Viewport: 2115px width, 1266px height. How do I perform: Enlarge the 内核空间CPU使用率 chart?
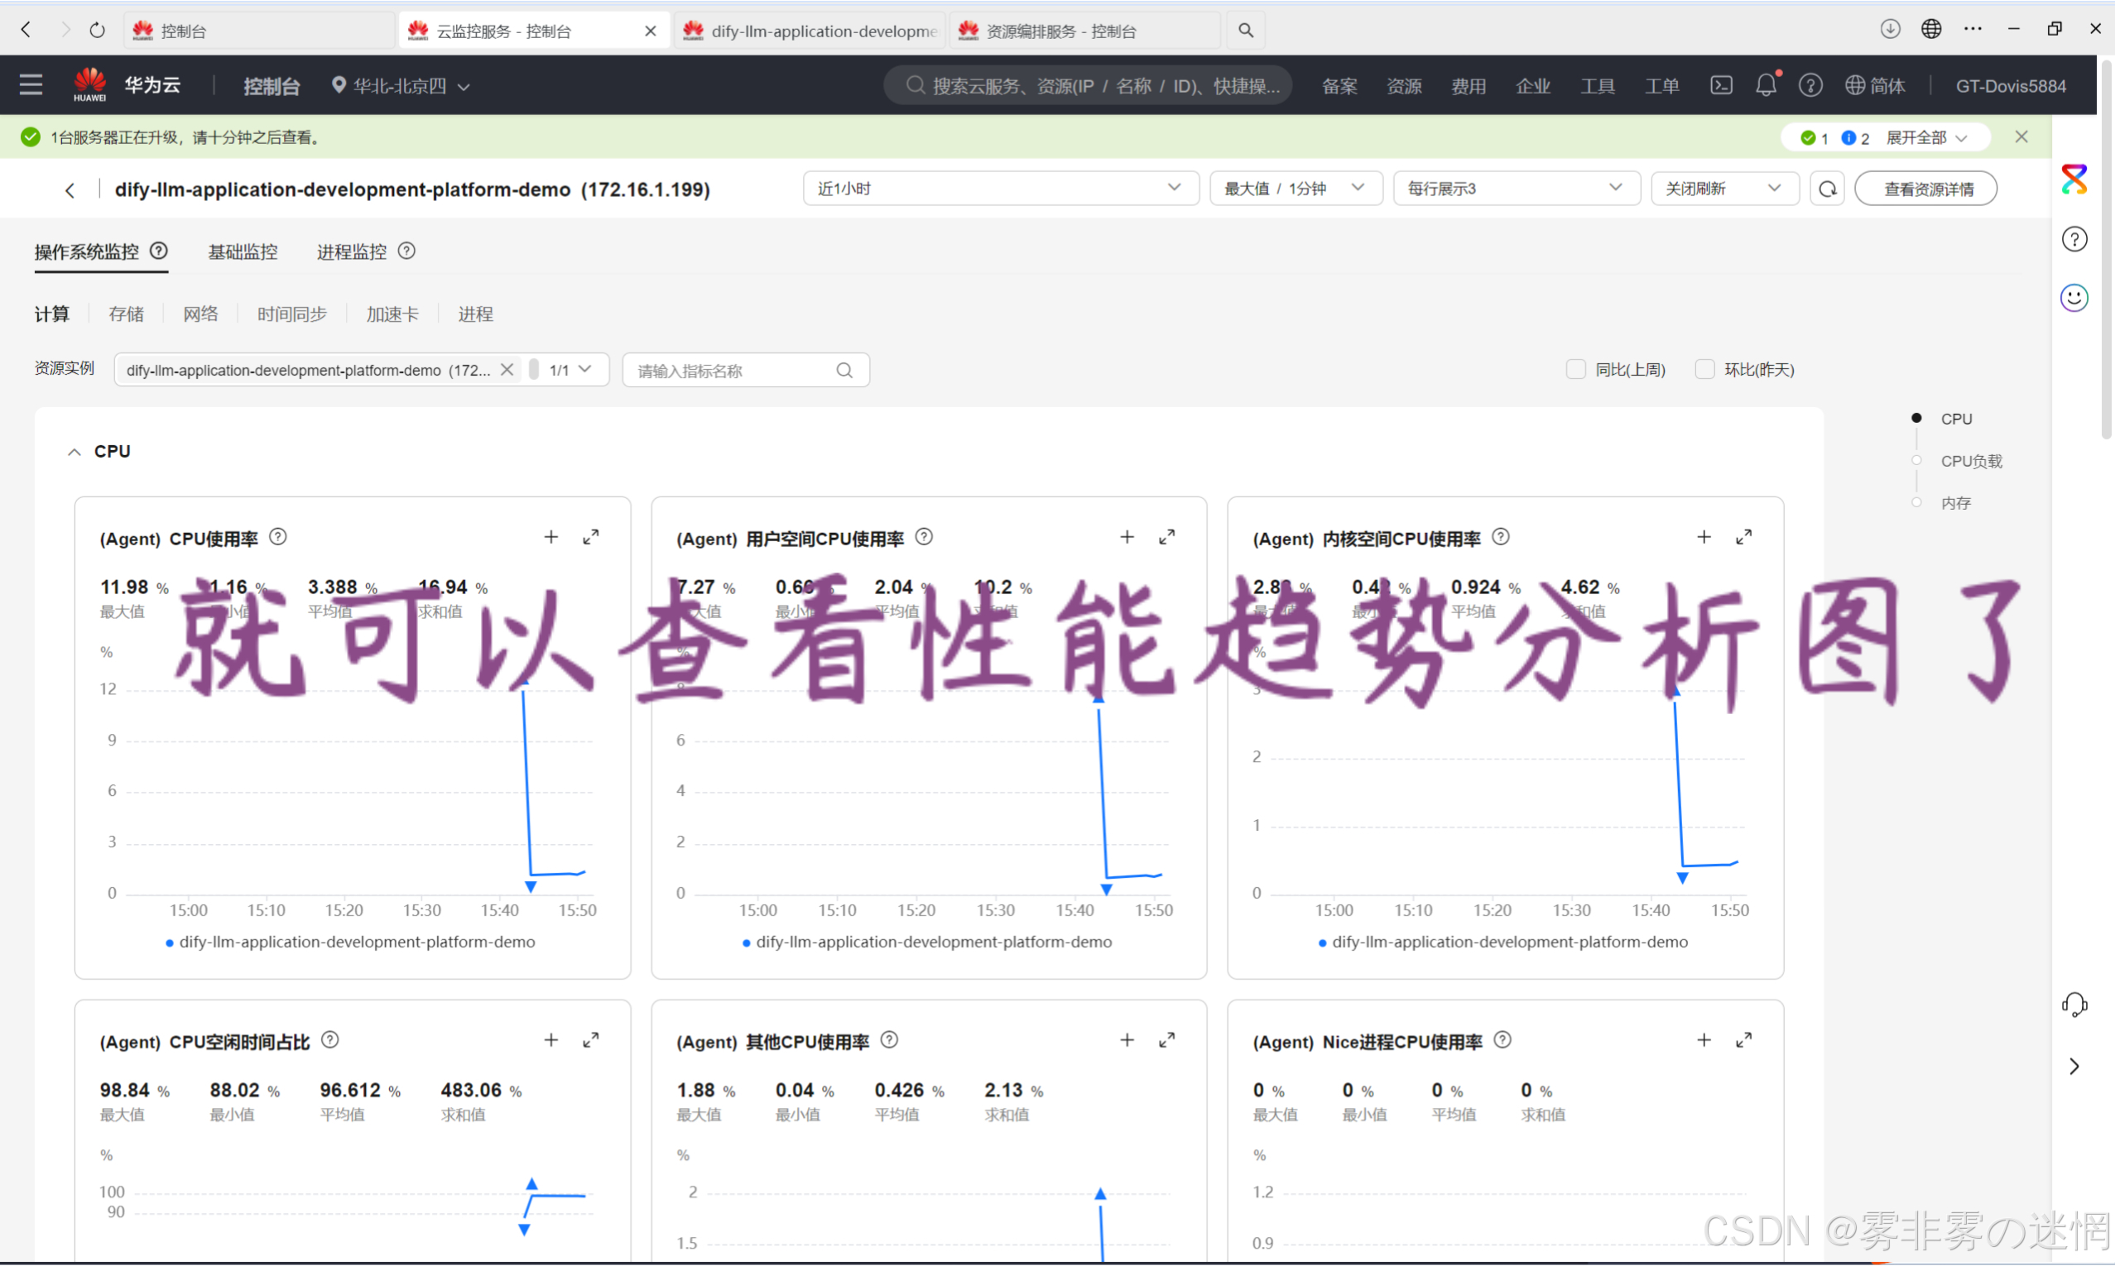tap(1743, 536)
